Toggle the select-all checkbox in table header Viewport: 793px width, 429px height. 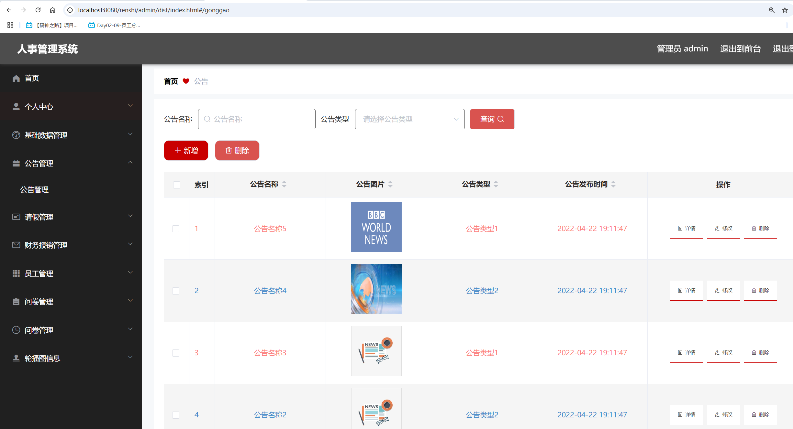pos(177,185)
